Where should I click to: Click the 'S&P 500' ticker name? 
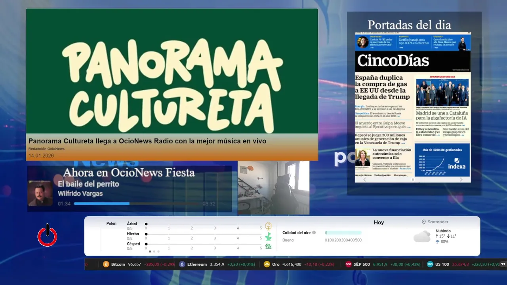pos(362,264)
